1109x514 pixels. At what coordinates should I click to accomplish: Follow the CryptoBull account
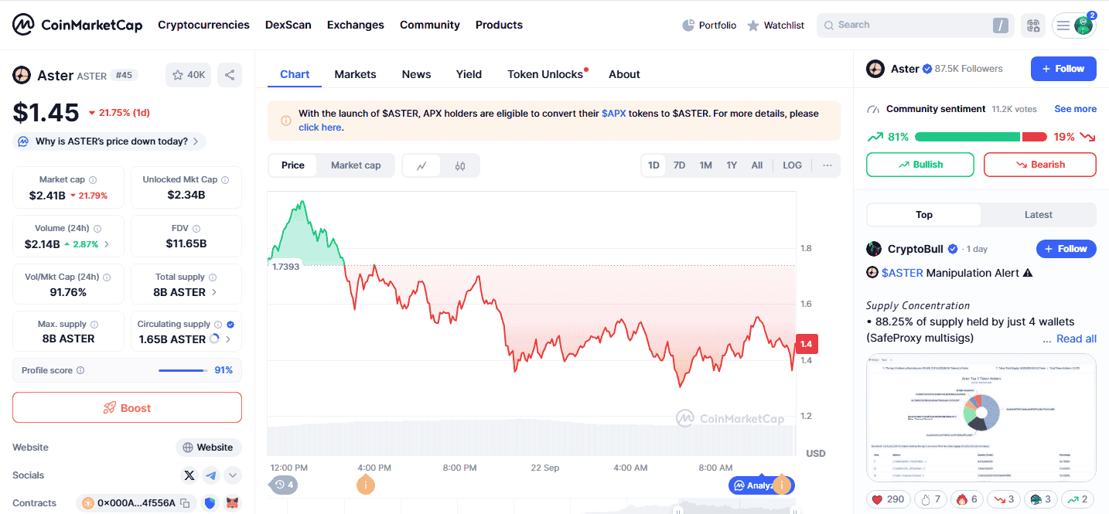[1066, 249]
